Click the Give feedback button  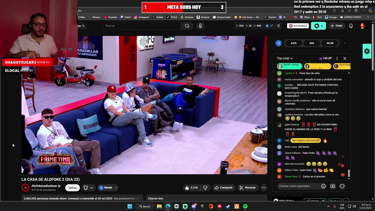298,26
